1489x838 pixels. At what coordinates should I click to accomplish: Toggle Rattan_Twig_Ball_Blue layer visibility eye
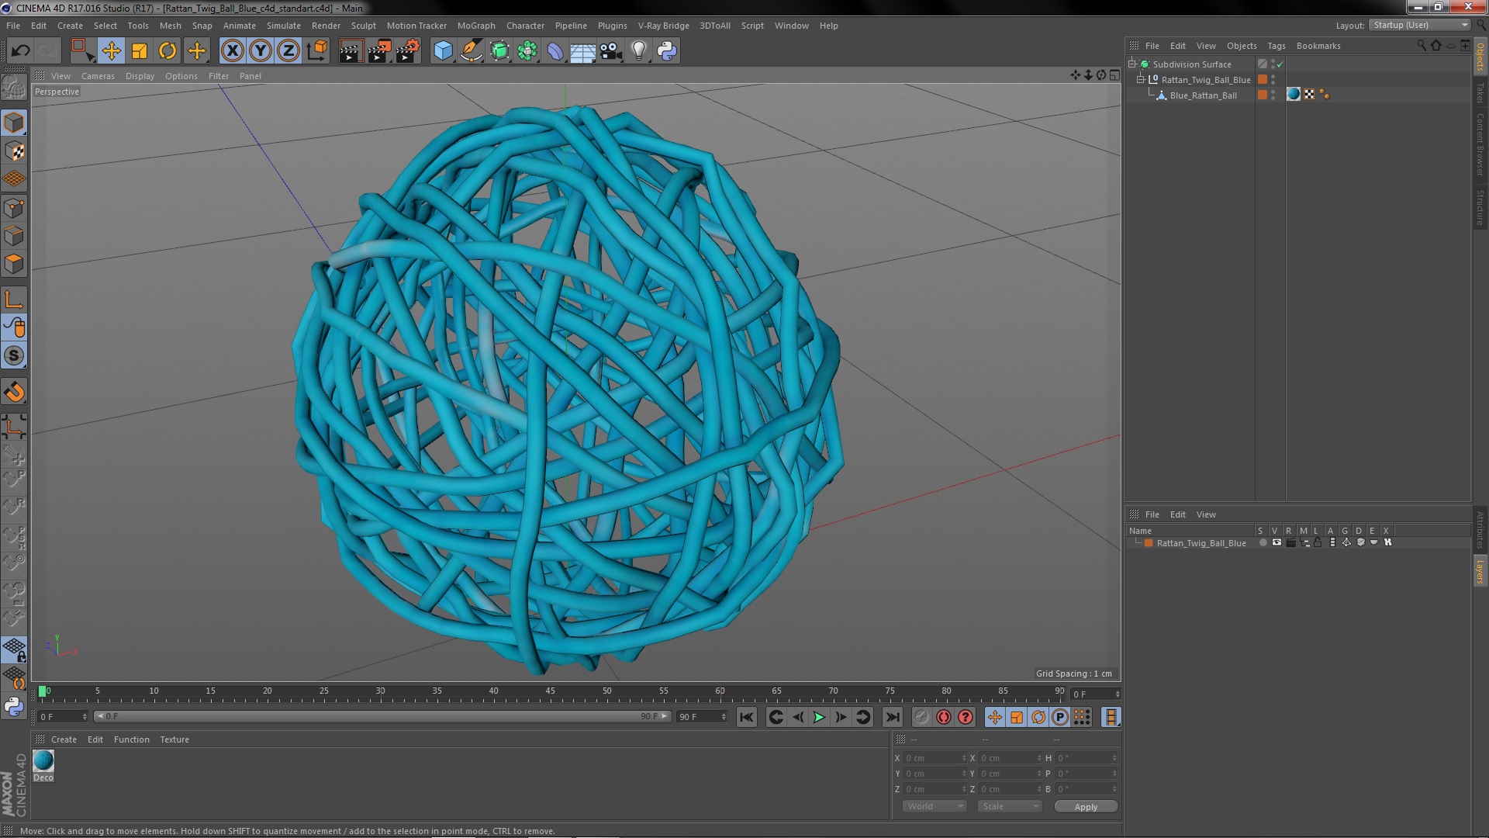(1277, 542)
